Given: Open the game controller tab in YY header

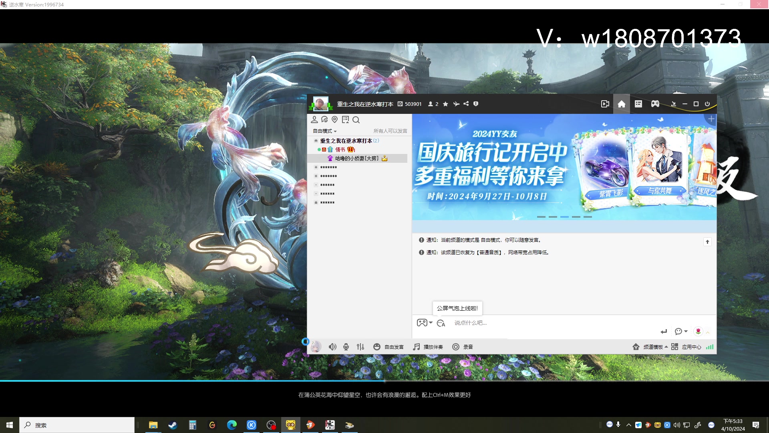Looking at the screenshot, I should pos(655,104).
